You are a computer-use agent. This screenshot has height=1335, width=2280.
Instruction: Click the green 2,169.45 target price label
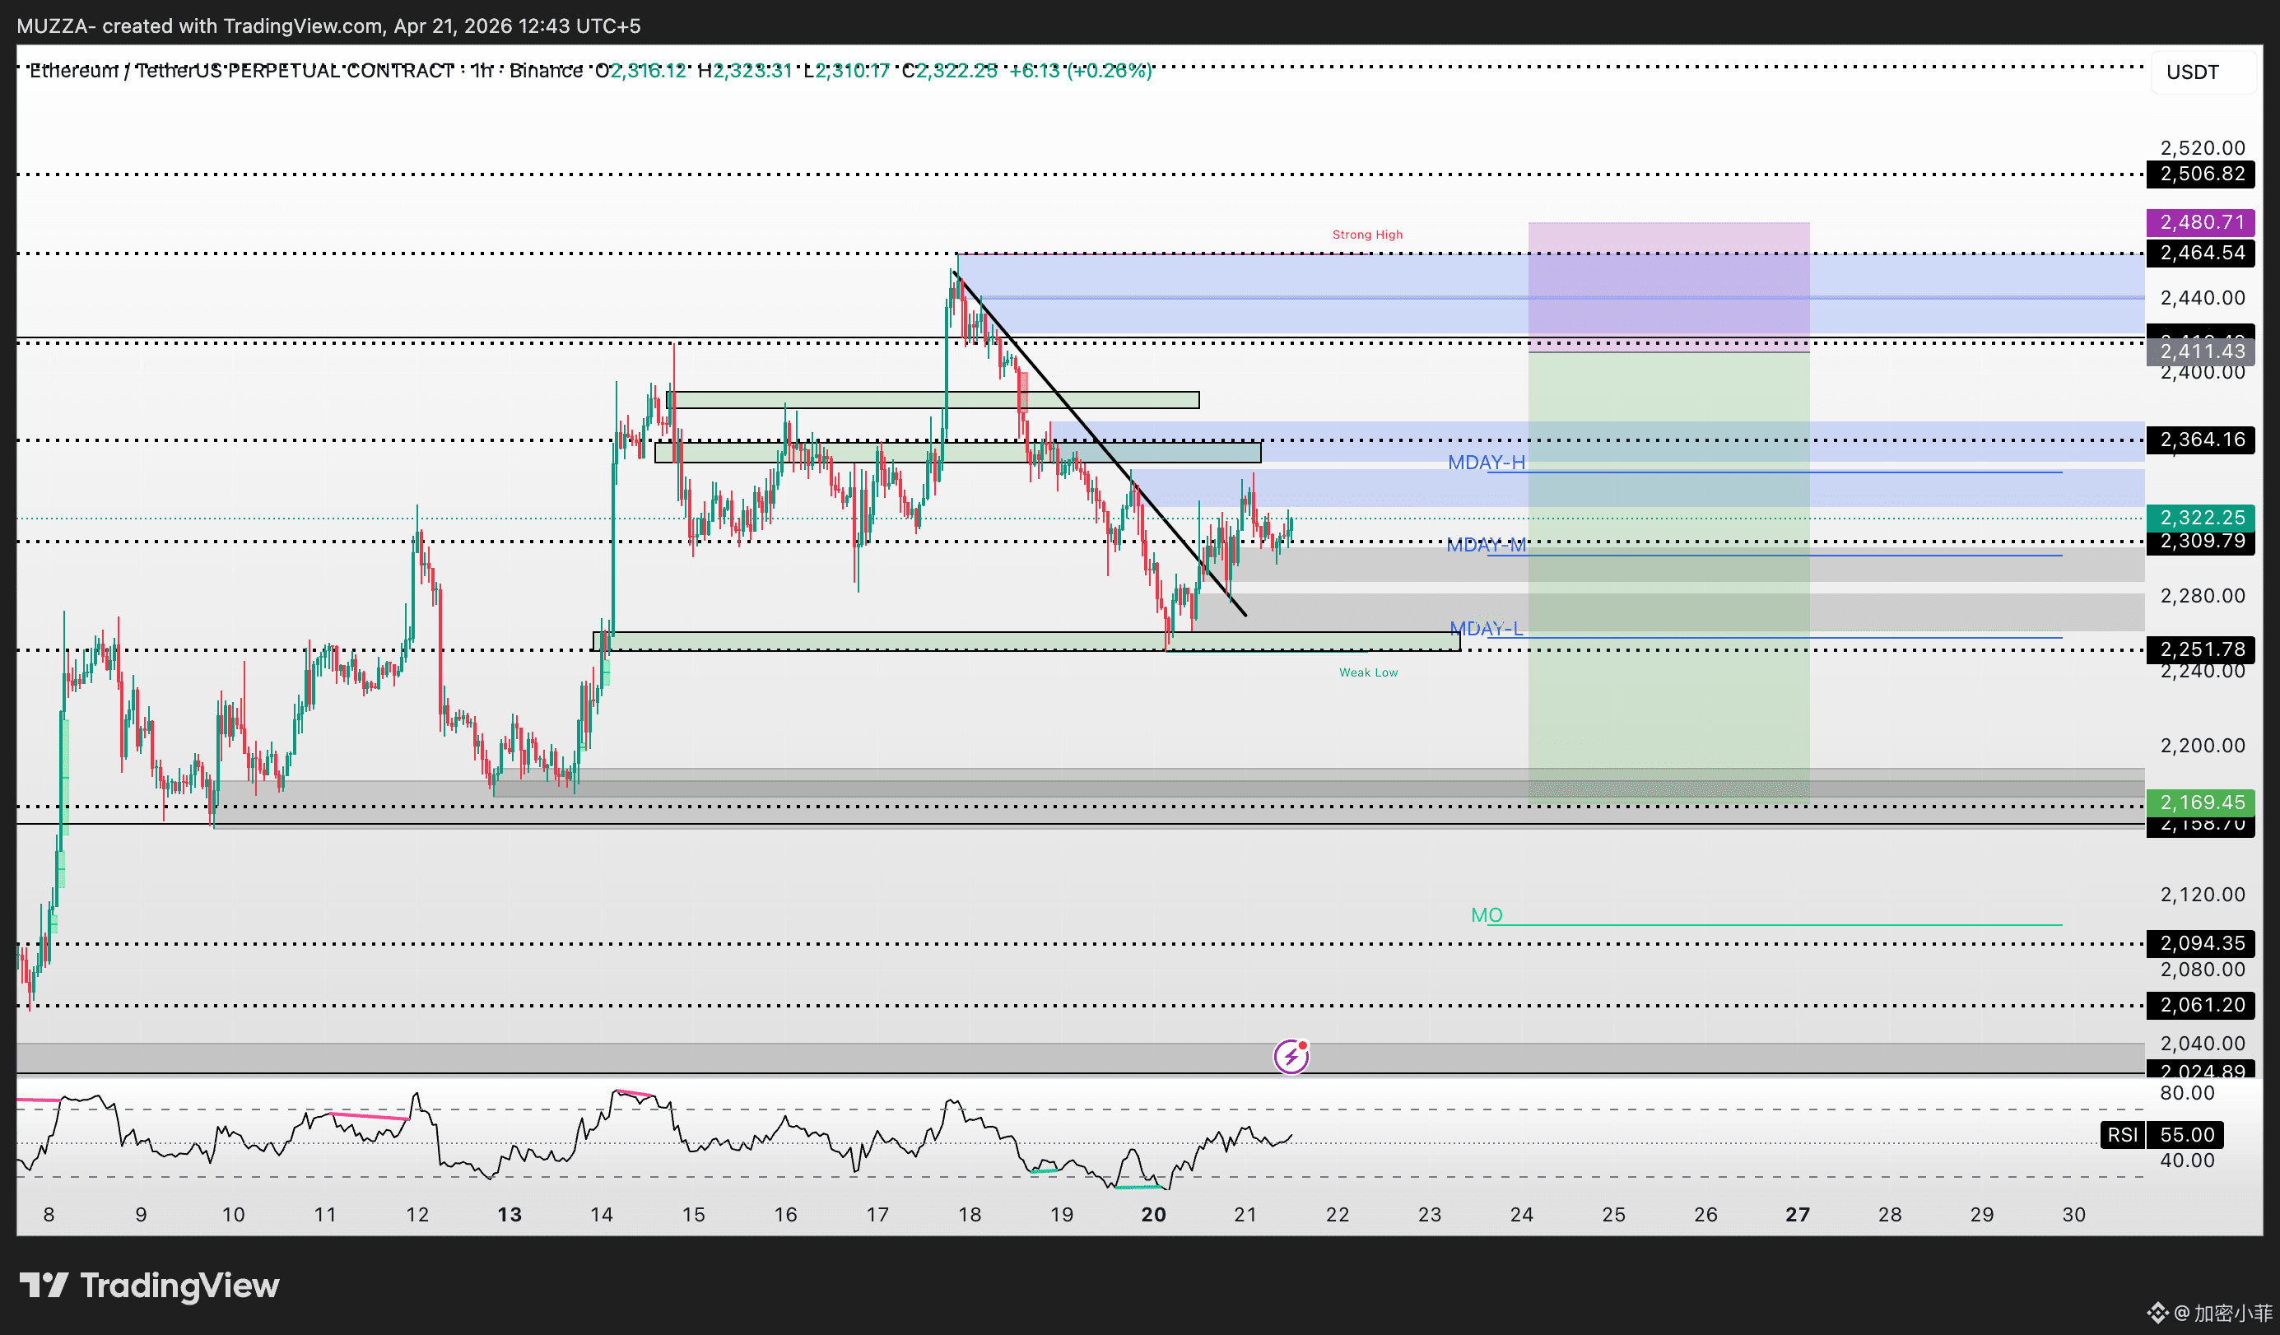2201,802
